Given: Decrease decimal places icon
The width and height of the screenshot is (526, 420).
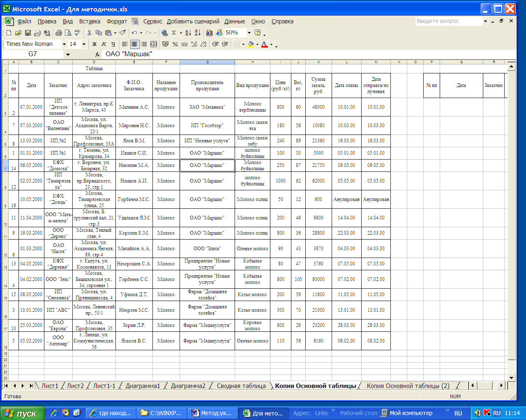Looking at the screenshot, I should click(203, 44).
